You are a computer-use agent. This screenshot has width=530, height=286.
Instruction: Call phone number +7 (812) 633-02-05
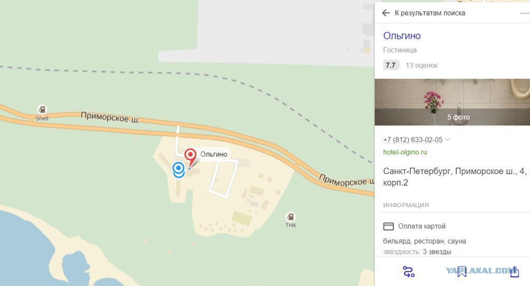coord(413,139)
